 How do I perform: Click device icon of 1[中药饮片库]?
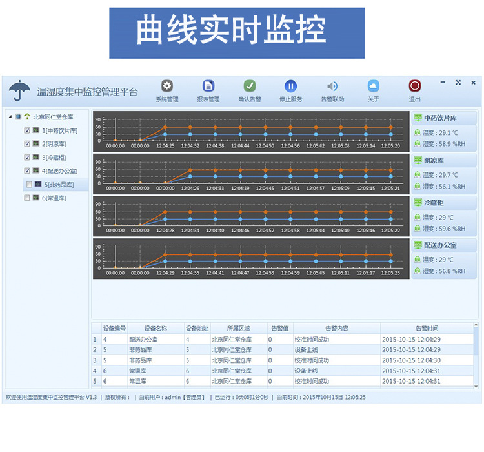pos(36,130)
